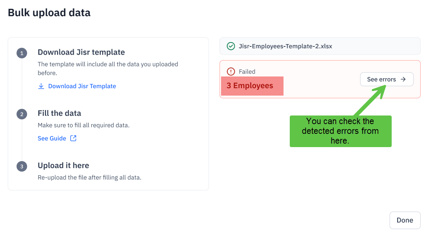Viewport: 428px width, 231px height.
Task: Click the step 3 number circle
Action: click(22, 166)
